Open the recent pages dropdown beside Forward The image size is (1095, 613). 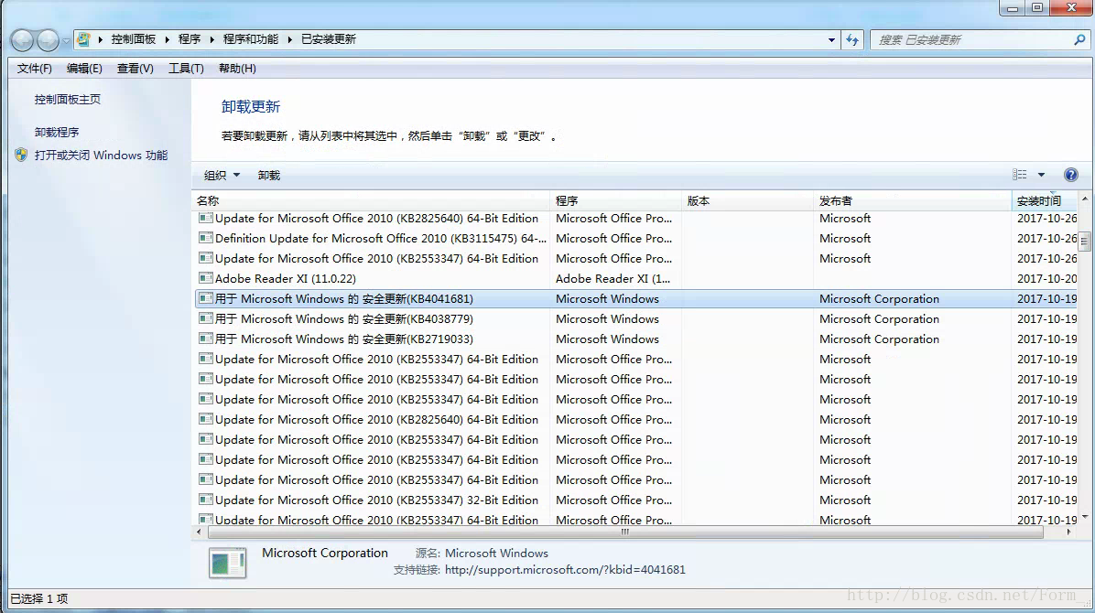[x=66, y=40]
